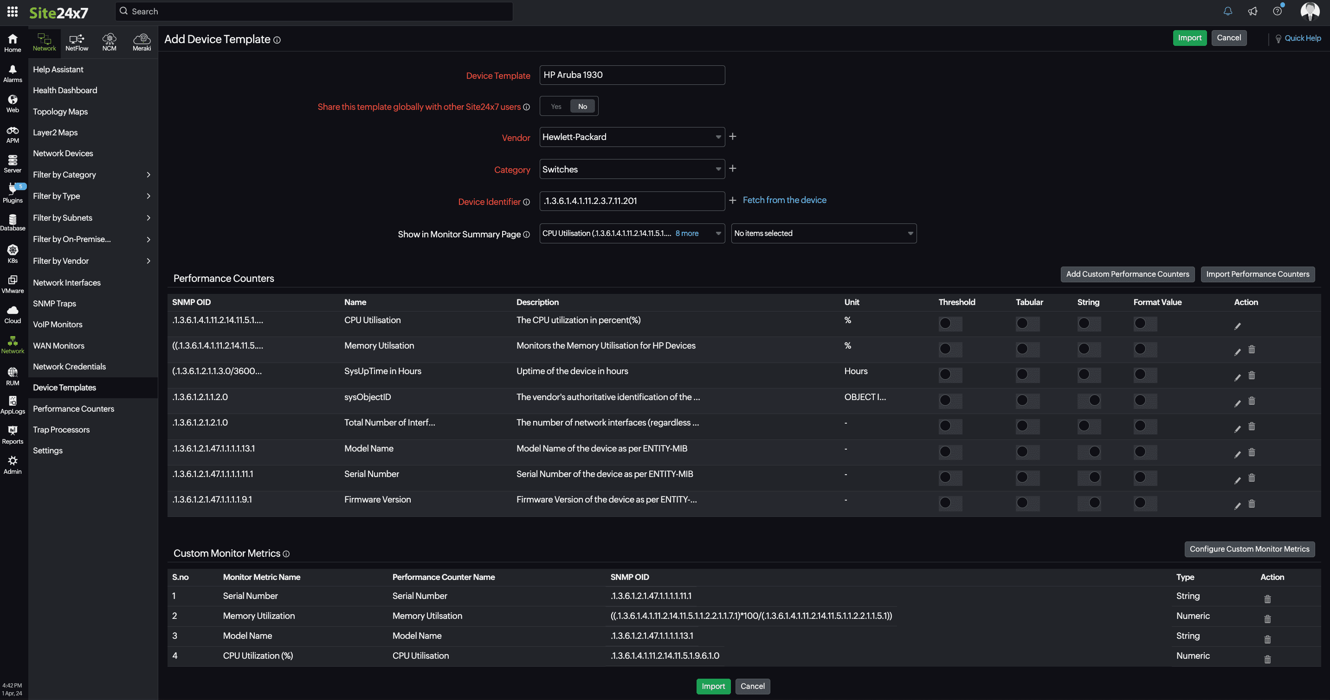Open SNMP Traps menu item
The width and height of the screenshot is (1330, 700).
[54, 303]
